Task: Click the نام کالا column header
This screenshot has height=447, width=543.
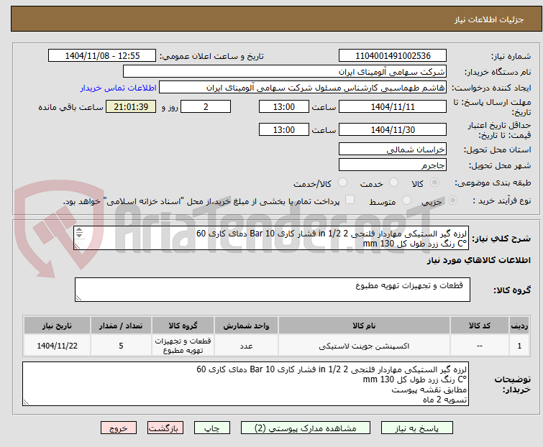Action: (364, 326)
